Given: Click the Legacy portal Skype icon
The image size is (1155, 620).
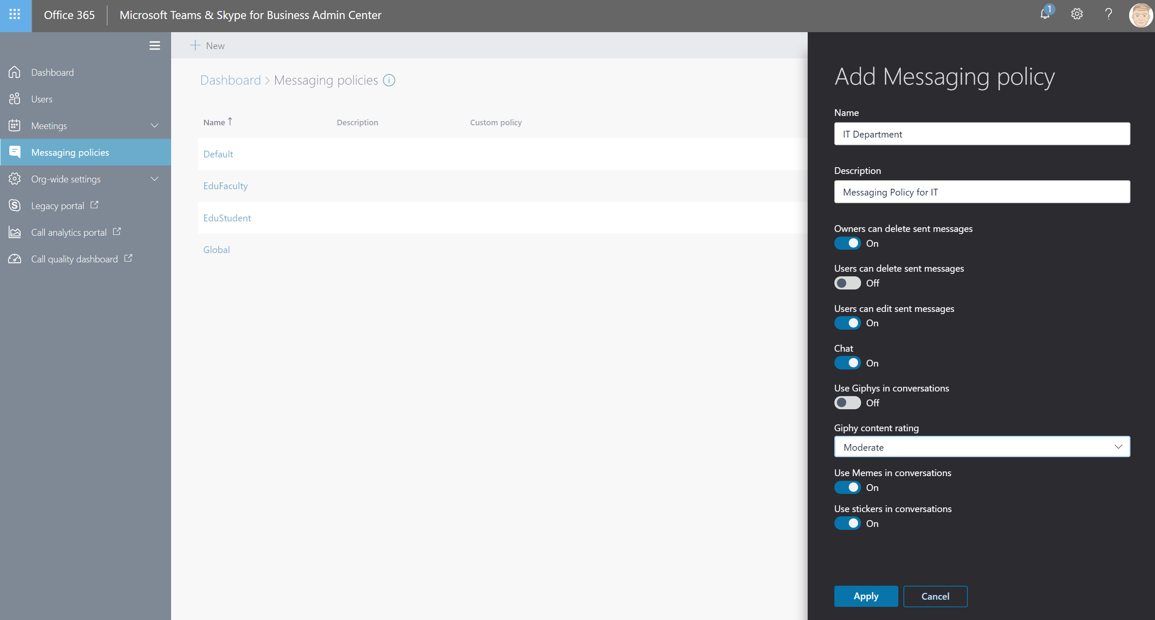Looking at the screenshot, I should pyautogui.click(x=15, y=206).
